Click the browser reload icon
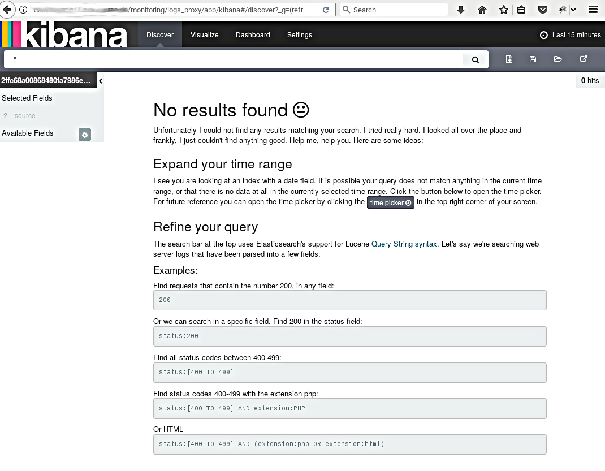 click(x=326, y=10)
